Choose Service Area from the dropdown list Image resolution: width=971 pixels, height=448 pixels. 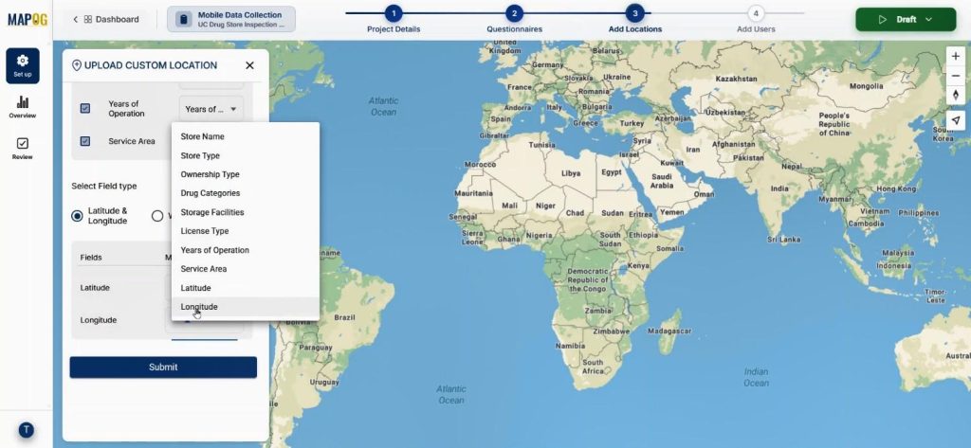(246, 269)
